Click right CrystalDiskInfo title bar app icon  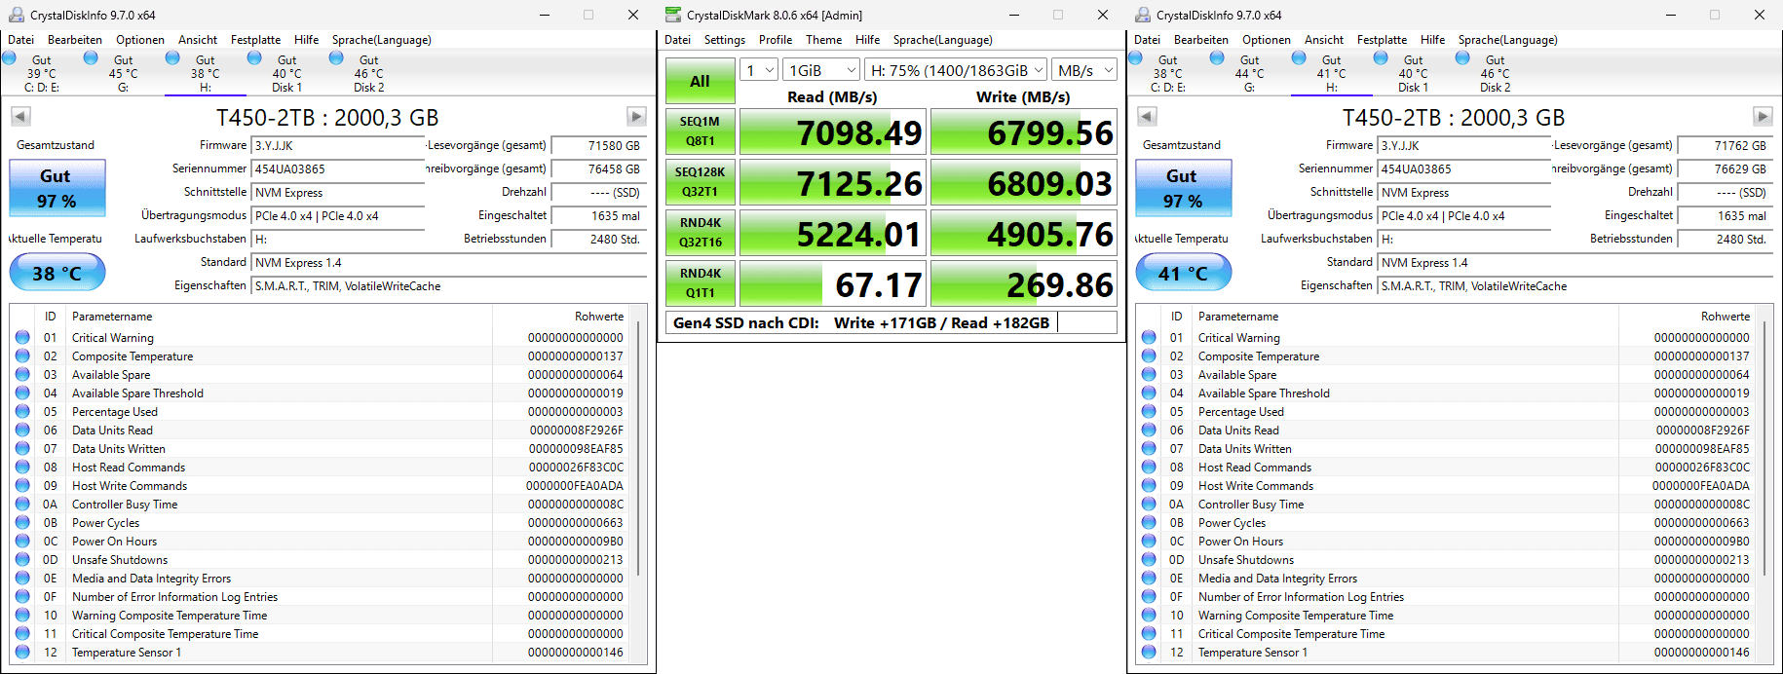pos(1142,15)
